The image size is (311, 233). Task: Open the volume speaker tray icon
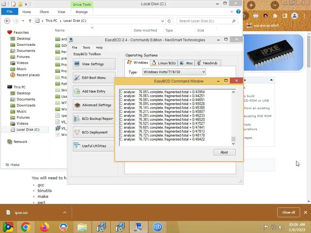click(x=281, y=227)
